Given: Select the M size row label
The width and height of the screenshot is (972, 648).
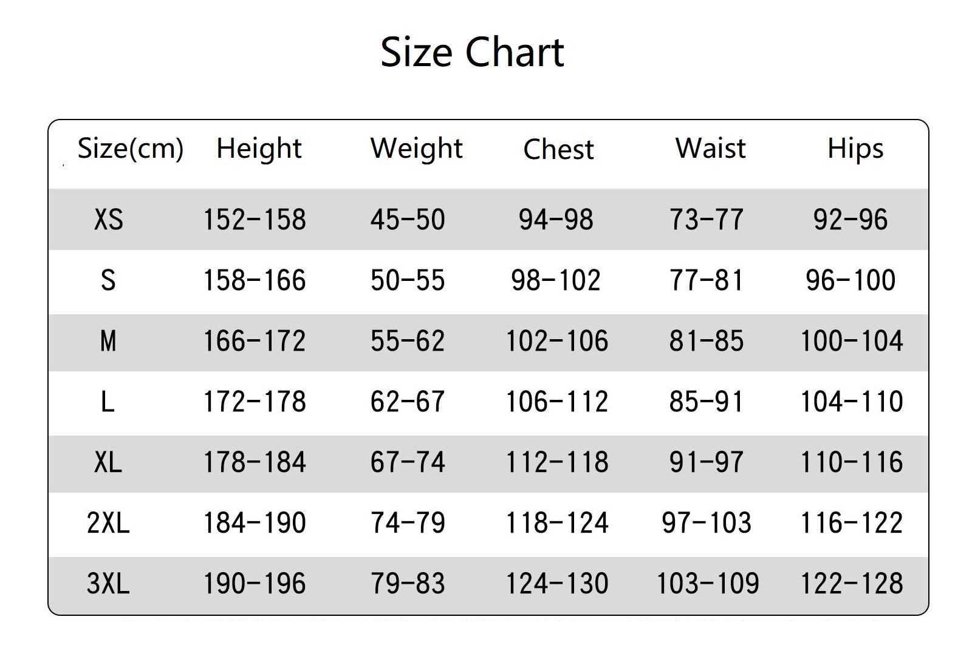Looking at the screenshot, I should pos(108,341).
